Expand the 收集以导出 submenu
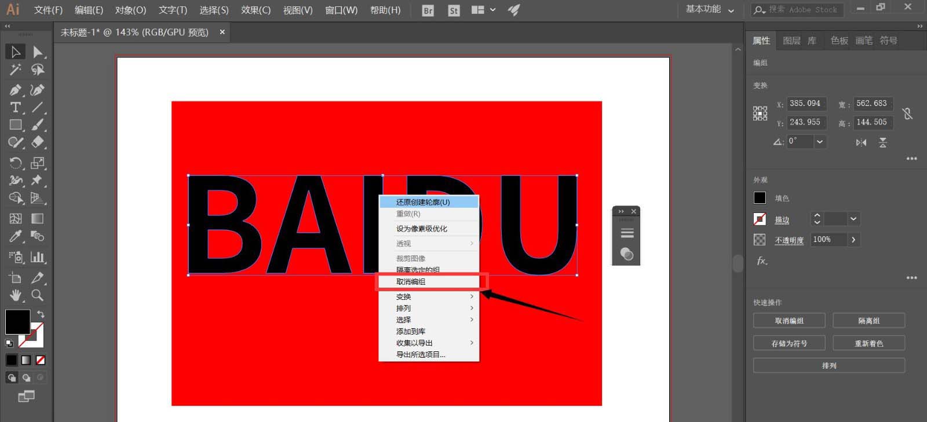Viewport: 927px width, 422px height. 429,343
